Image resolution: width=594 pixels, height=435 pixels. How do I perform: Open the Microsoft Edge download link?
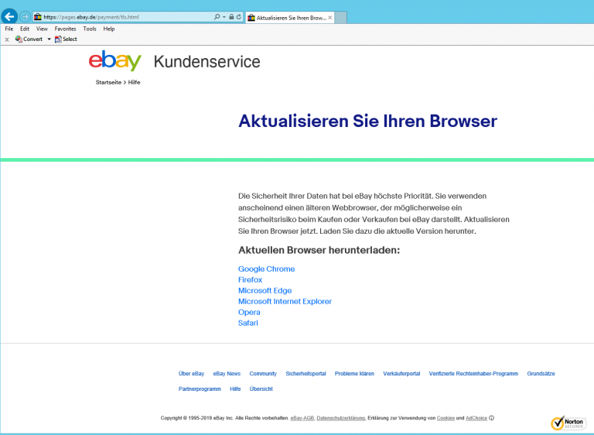265,290
